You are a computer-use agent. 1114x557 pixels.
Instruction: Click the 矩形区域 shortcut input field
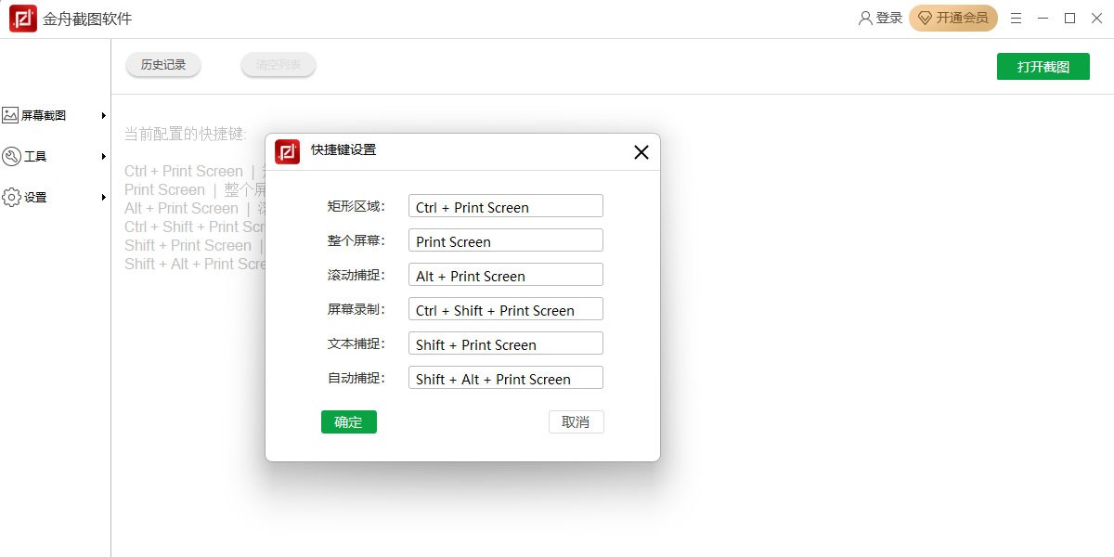pos(505,206)
